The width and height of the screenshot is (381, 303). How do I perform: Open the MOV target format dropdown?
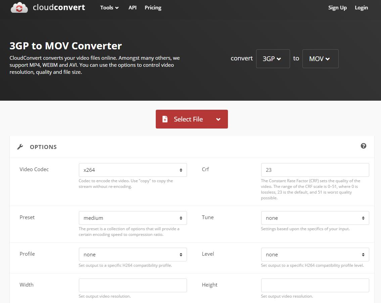(x=320, y=59)
